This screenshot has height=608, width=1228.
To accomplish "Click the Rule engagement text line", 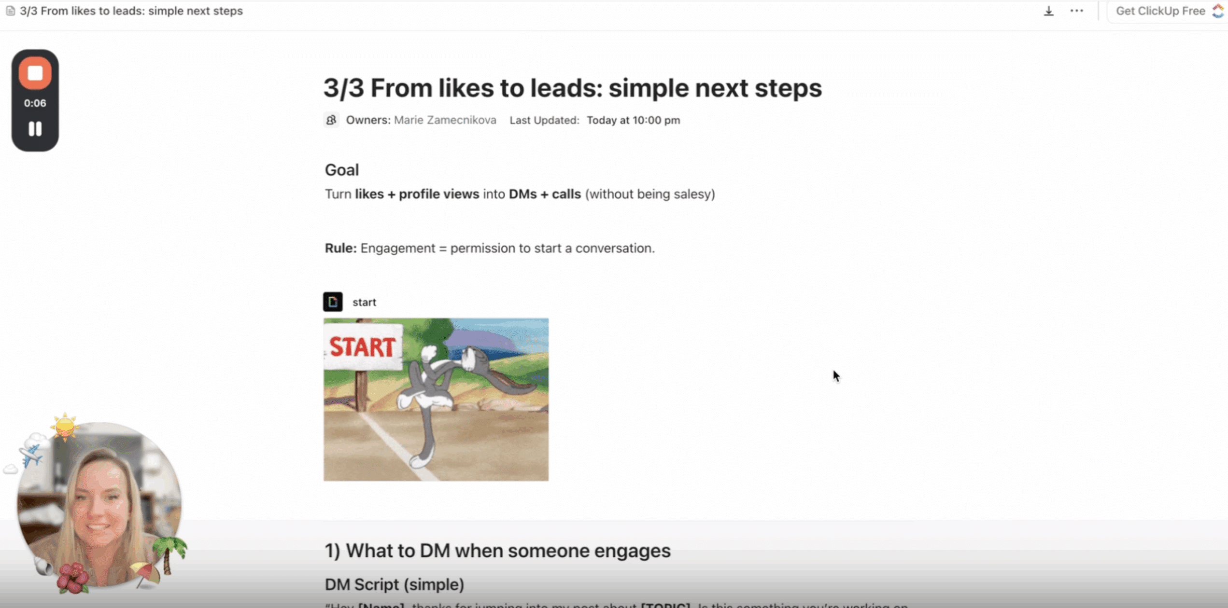I will tap(490, 248).
